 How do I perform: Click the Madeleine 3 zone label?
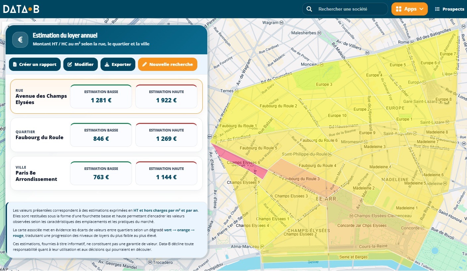pos(375,147)
